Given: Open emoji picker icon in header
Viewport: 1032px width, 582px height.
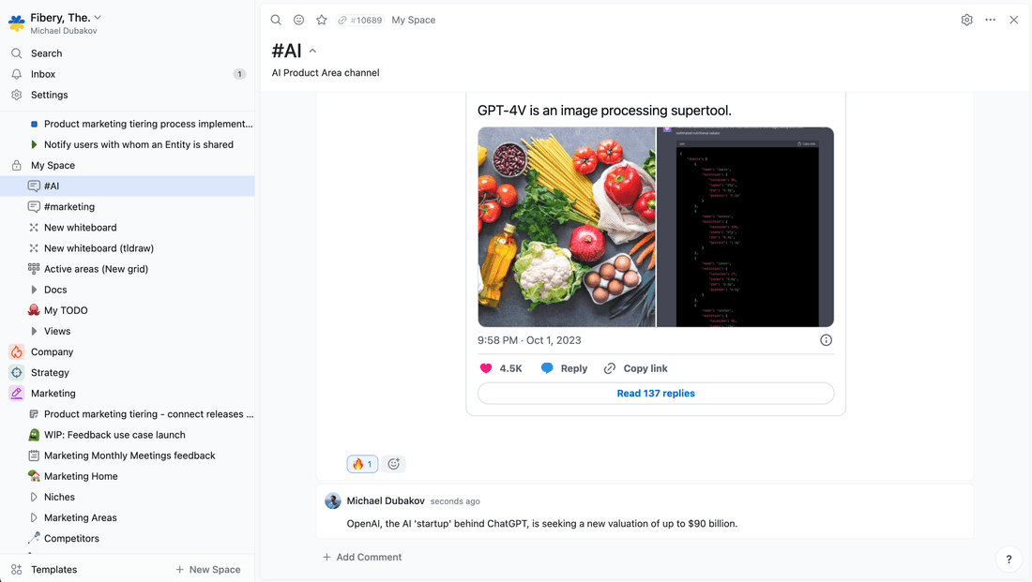Looking at the screenshot, I should point(298,20).
